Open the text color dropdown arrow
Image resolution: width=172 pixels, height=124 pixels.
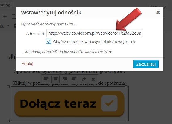(8, 26)
